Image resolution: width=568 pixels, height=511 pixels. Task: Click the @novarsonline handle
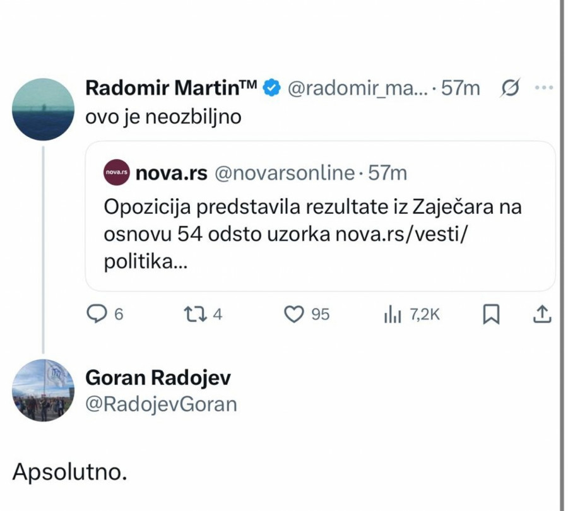pos(285,173)
